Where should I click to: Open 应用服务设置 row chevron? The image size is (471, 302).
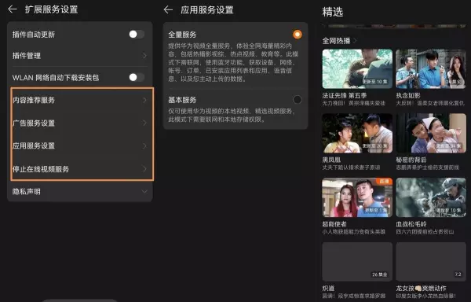[144, 145]
